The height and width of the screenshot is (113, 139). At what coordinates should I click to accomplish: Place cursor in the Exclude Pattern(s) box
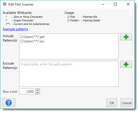(x=69, y=74)
